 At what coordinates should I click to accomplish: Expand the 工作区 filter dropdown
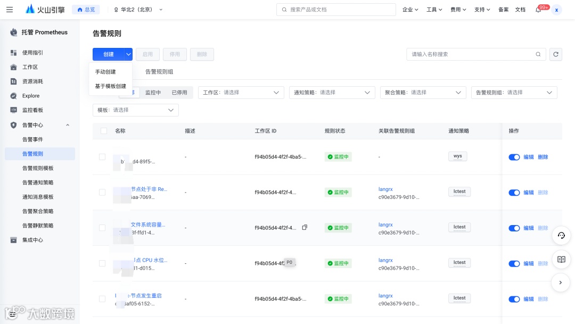pyautogui.click(x=241, y=93)
